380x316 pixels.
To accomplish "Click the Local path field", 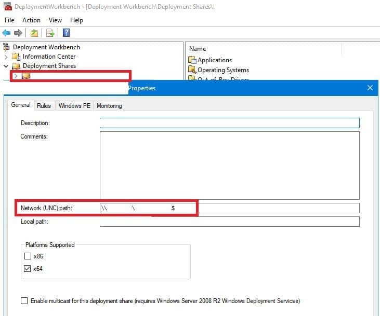I will 229,222.
